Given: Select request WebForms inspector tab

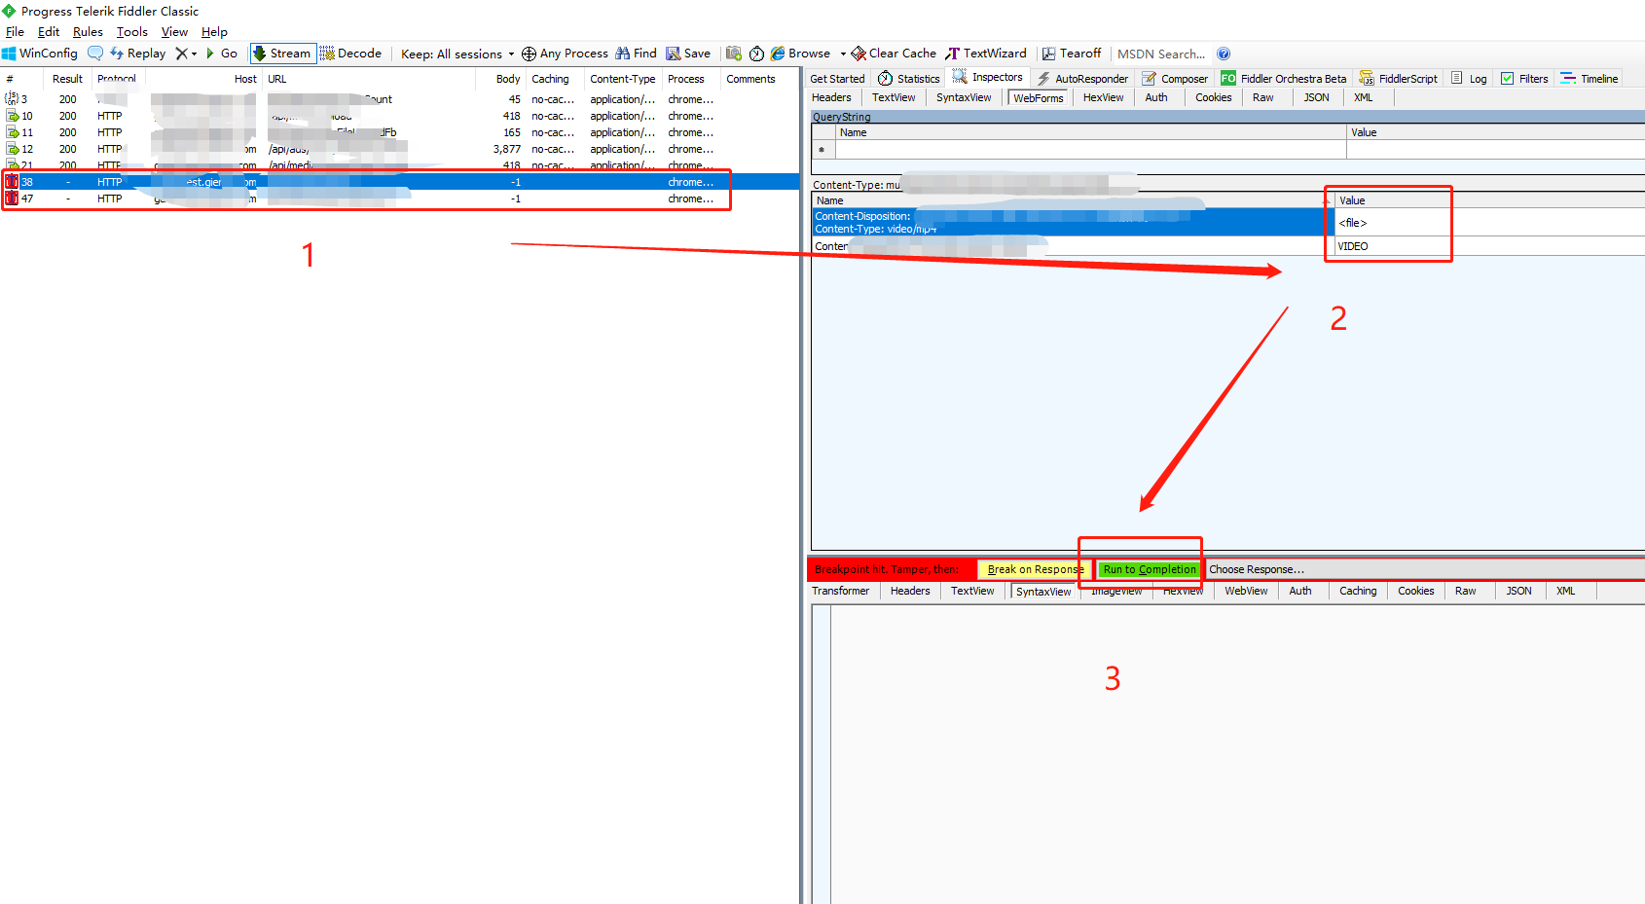Looking at the screenshot, I should [1038, 98].
